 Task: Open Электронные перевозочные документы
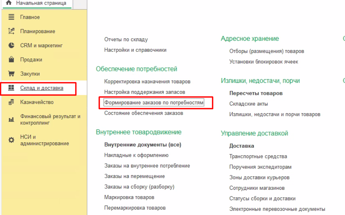point(277,209)
